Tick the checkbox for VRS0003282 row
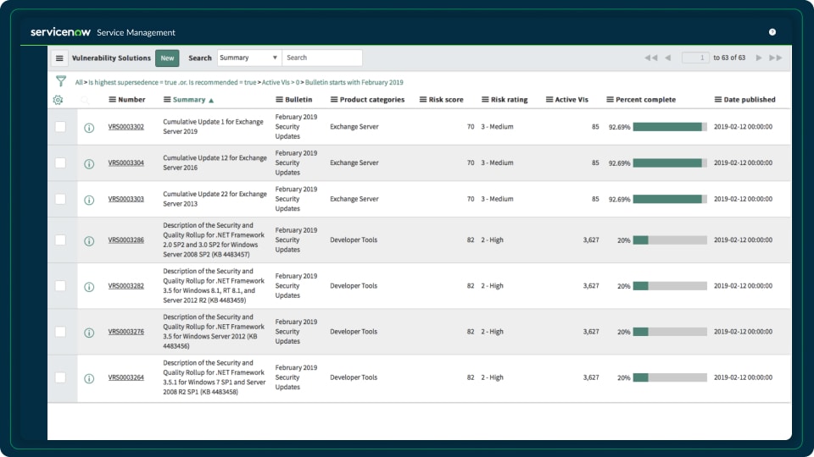Screen dimensions: 814x457 click(60, 286)
